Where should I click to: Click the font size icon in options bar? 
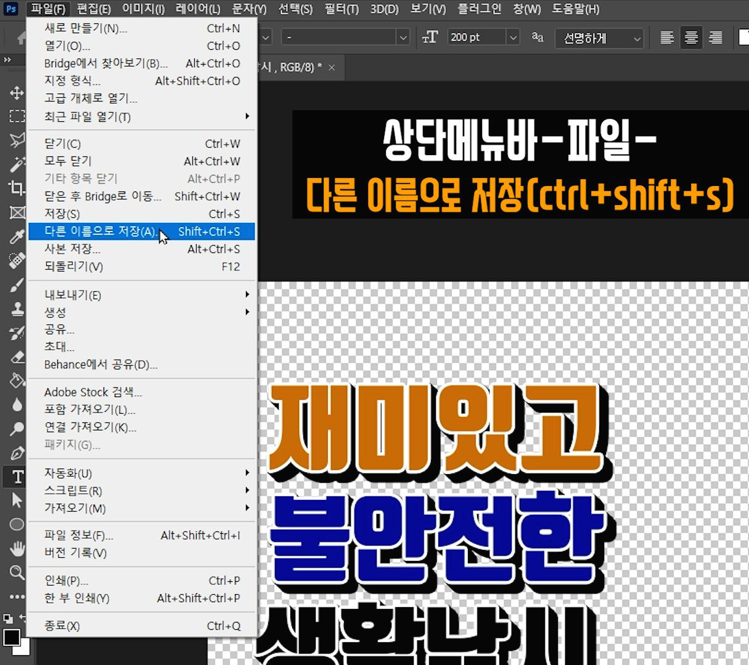[430, 37]
